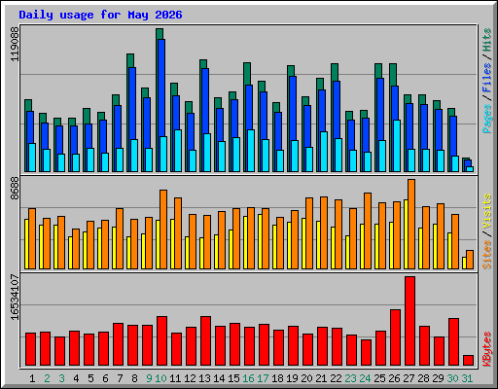
Task: Click the 'Files' legend label
Action: pyautogui.click(x=487, y=78)
